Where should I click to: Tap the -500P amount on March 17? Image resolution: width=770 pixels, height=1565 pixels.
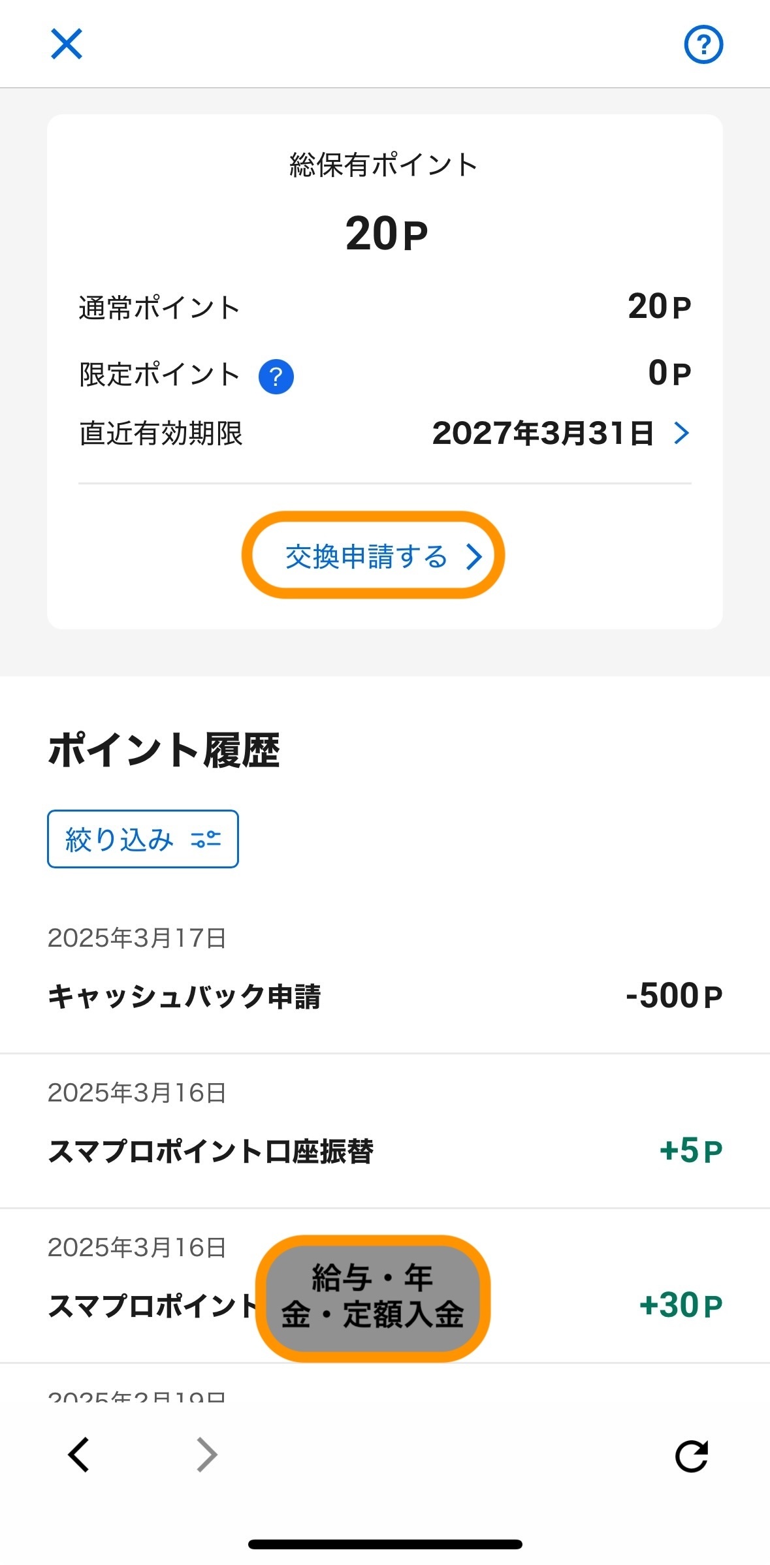click(673, 996)
